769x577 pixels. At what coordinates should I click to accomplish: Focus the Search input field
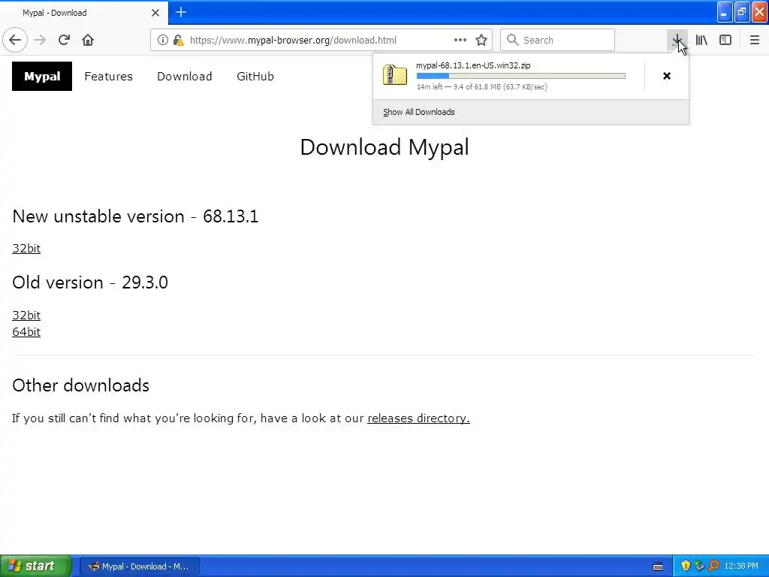[x=557, y=40]
